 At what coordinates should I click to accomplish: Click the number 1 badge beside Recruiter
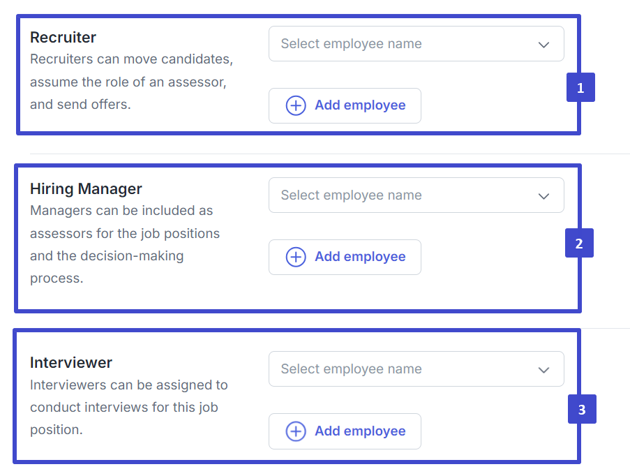580,88
